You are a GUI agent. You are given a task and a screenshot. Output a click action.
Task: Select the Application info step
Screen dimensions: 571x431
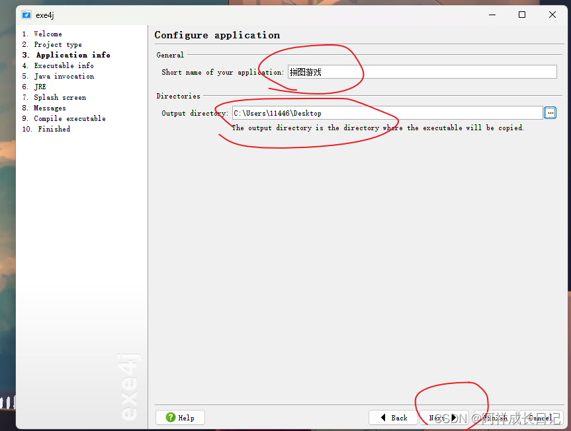coord(73,55)
